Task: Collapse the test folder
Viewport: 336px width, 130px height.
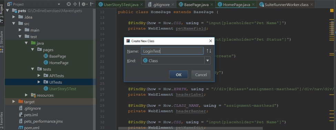Action: coord(20,36)
